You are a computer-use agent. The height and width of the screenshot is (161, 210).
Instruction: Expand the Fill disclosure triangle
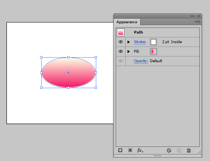point(129,52)
